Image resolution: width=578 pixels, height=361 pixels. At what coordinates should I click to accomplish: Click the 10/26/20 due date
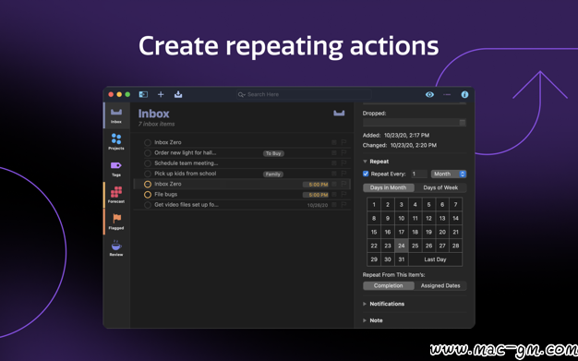[318, 205]
